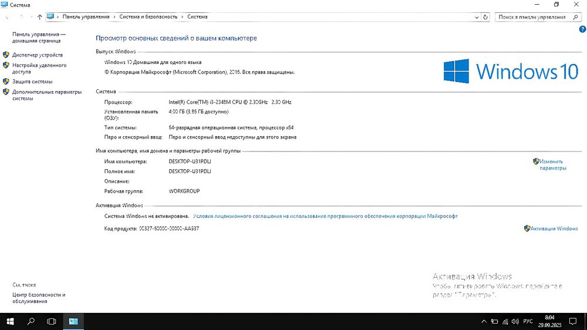Open recent locations dropdown arrow
This screenshot has width=587, height=330.
click(31, 17)
